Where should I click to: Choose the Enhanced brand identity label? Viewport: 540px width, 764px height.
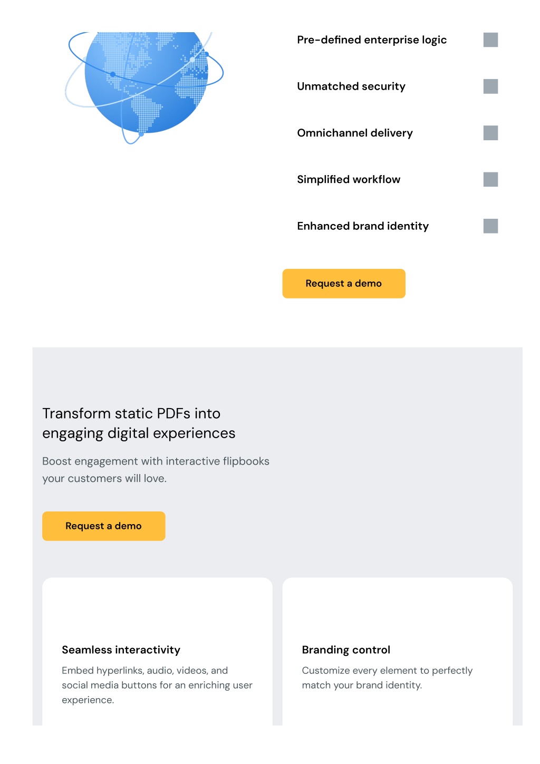pos(363,226)
